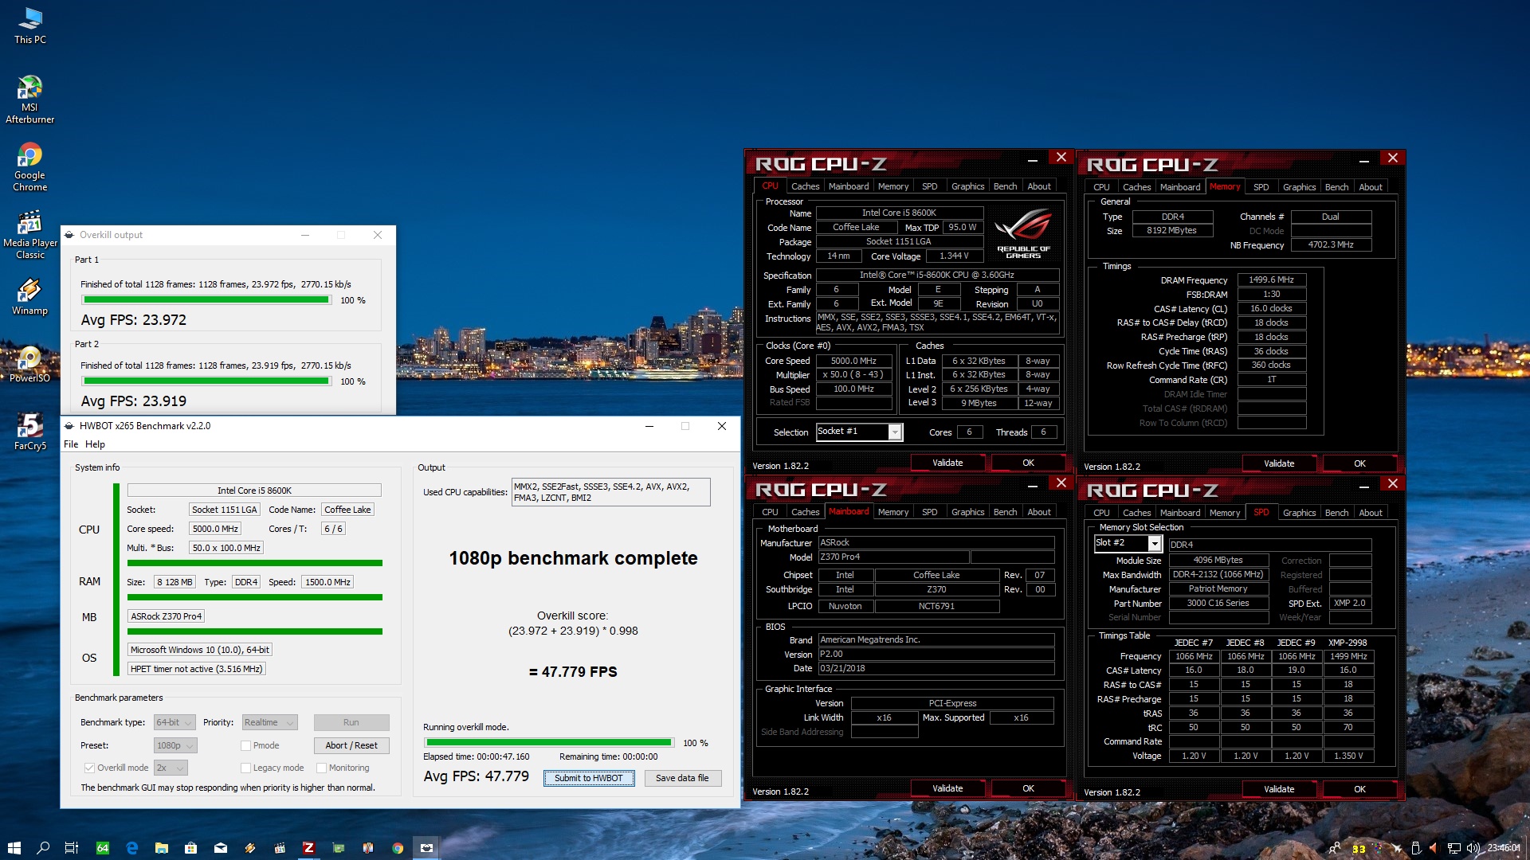The height and width of the screenshot is (860, 1530).
Task: Click the yellow 33 temperature tray icon
Action: point(1359,849)
